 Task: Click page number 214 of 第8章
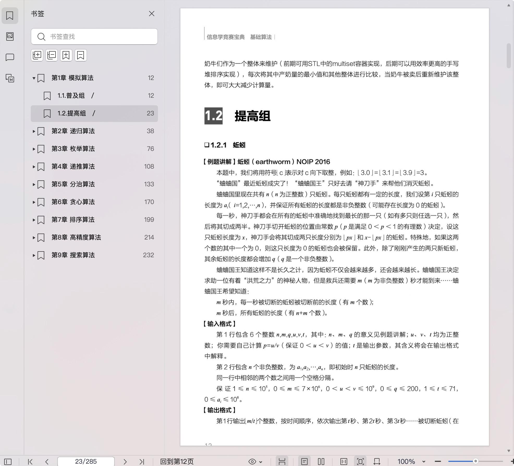(x=149, y=237)
